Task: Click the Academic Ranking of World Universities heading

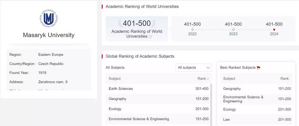Action: 142,6
